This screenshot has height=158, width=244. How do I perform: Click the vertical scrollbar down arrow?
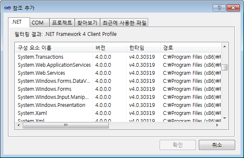point(225,118)
